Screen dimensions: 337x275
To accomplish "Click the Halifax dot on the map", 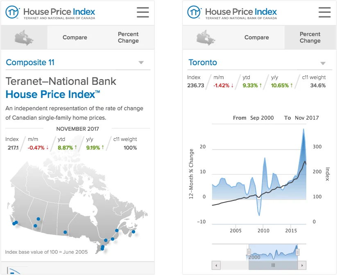I will point(133,232).
